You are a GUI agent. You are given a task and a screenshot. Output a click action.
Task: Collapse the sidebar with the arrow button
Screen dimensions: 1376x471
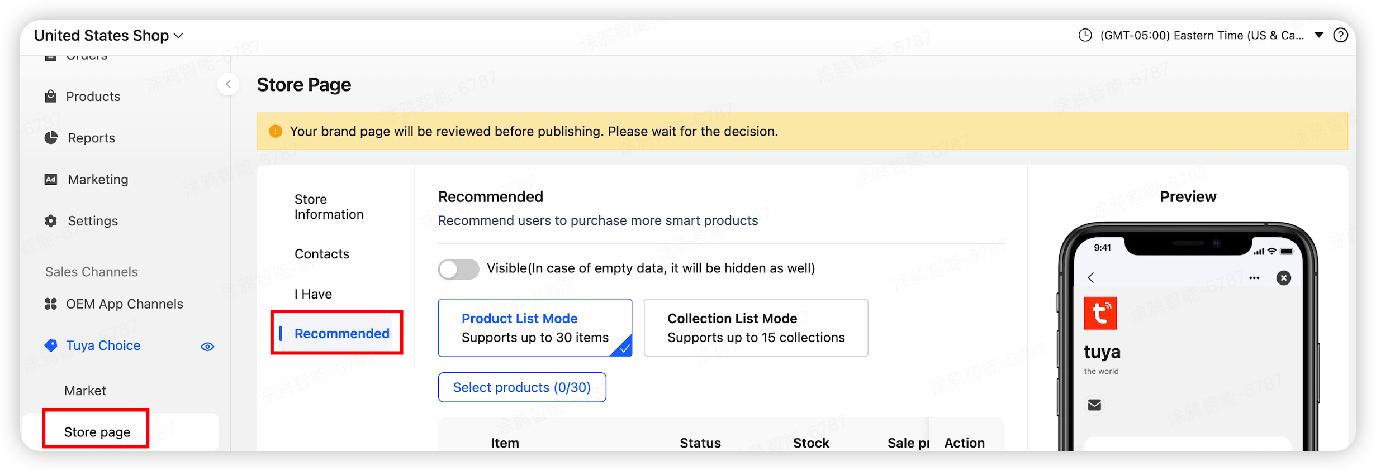coord(228,84)
